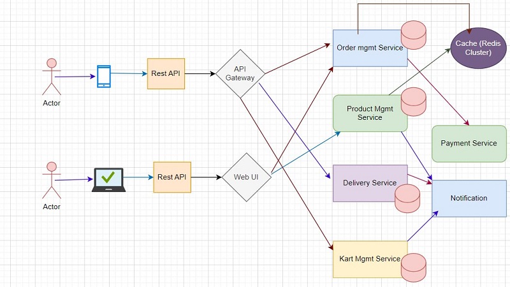The image size is (510, 287).
Task: Select the bottom Actor stick figure
Action: point(52,180)
